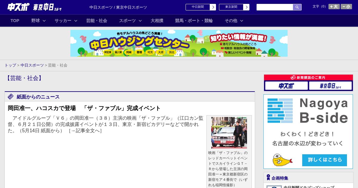Click the 企画特集 ribbon icon
This screenshot has height=188, width=358.
pos(268,178)
